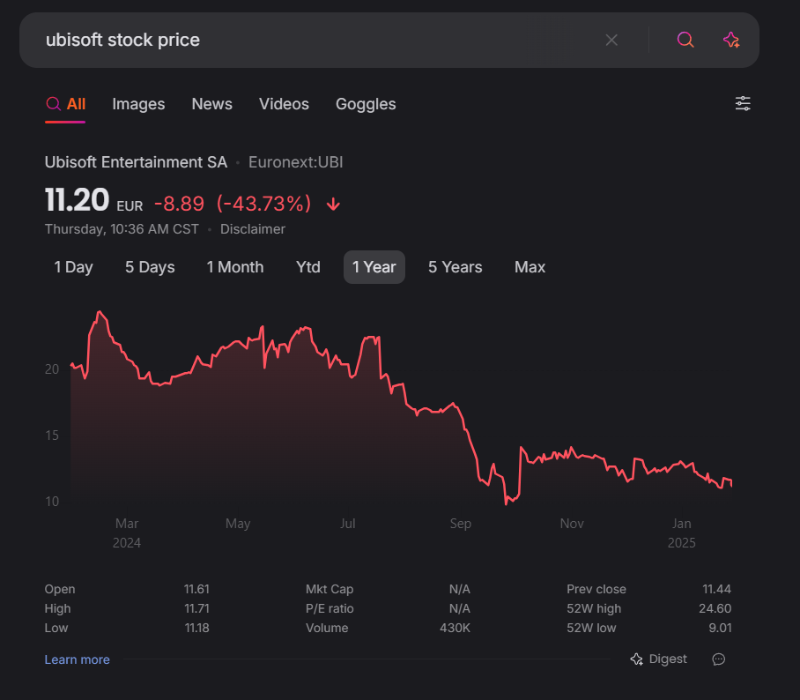The width and height of the screenshot is (800, 700).
Task: Click the 20 y-axis label
Action: 52,369
